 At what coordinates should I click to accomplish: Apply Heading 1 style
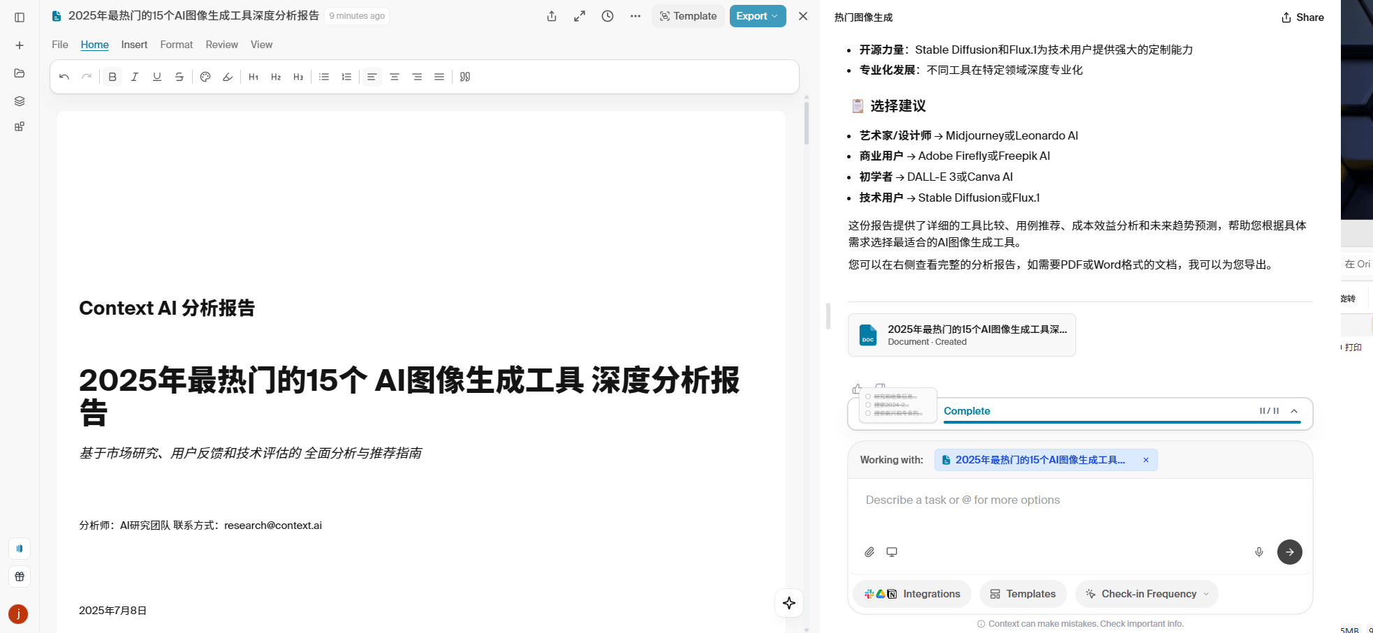tap(254, 77)
